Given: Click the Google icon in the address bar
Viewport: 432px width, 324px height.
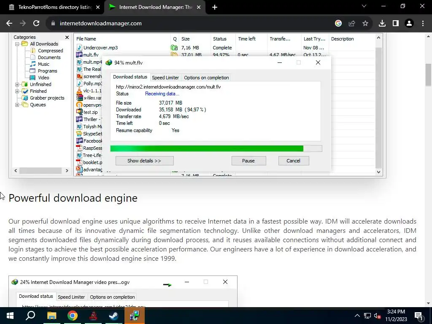Looking at the screenshot, I should point(338,24).
